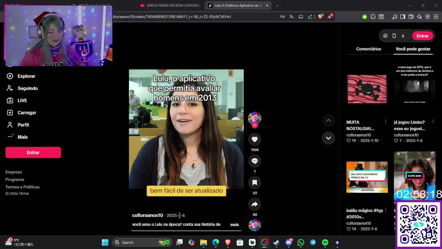Image resolution: width=442 pixels, height=249 pixels.
Task: Go to previous video with up arrow
Action: (x=328, y=120)
